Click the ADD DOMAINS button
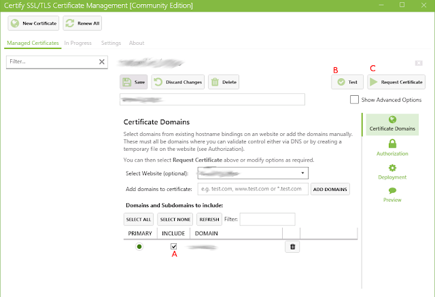Viewport: 435px width, 297px height. (x=330, y=189)
